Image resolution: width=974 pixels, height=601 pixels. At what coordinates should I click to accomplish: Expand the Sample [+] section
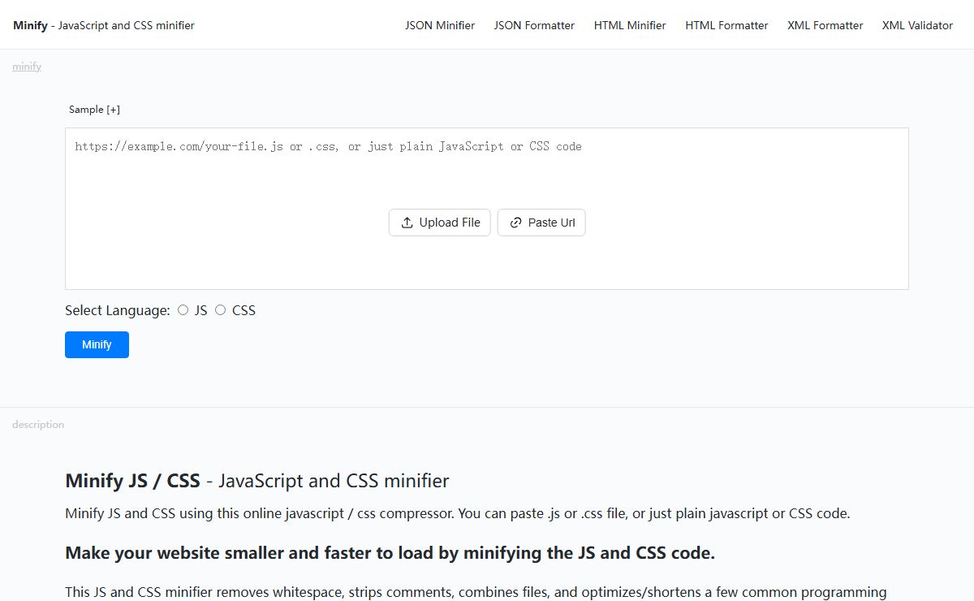pyautogui.click(x=94, y=110)
